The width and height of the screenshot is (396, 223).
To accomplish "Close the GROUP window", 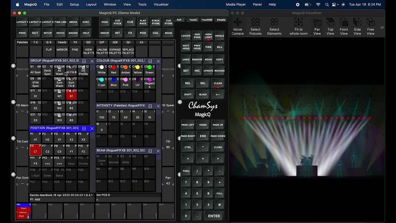I will point(92,61).
